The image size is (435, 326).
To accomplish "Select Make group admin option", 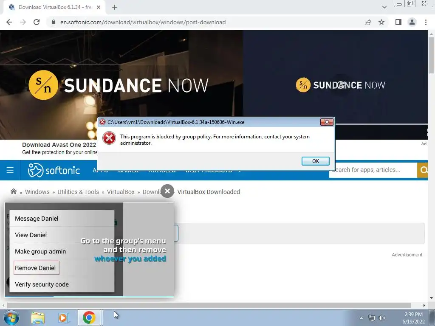I will [x=40, y=251].
